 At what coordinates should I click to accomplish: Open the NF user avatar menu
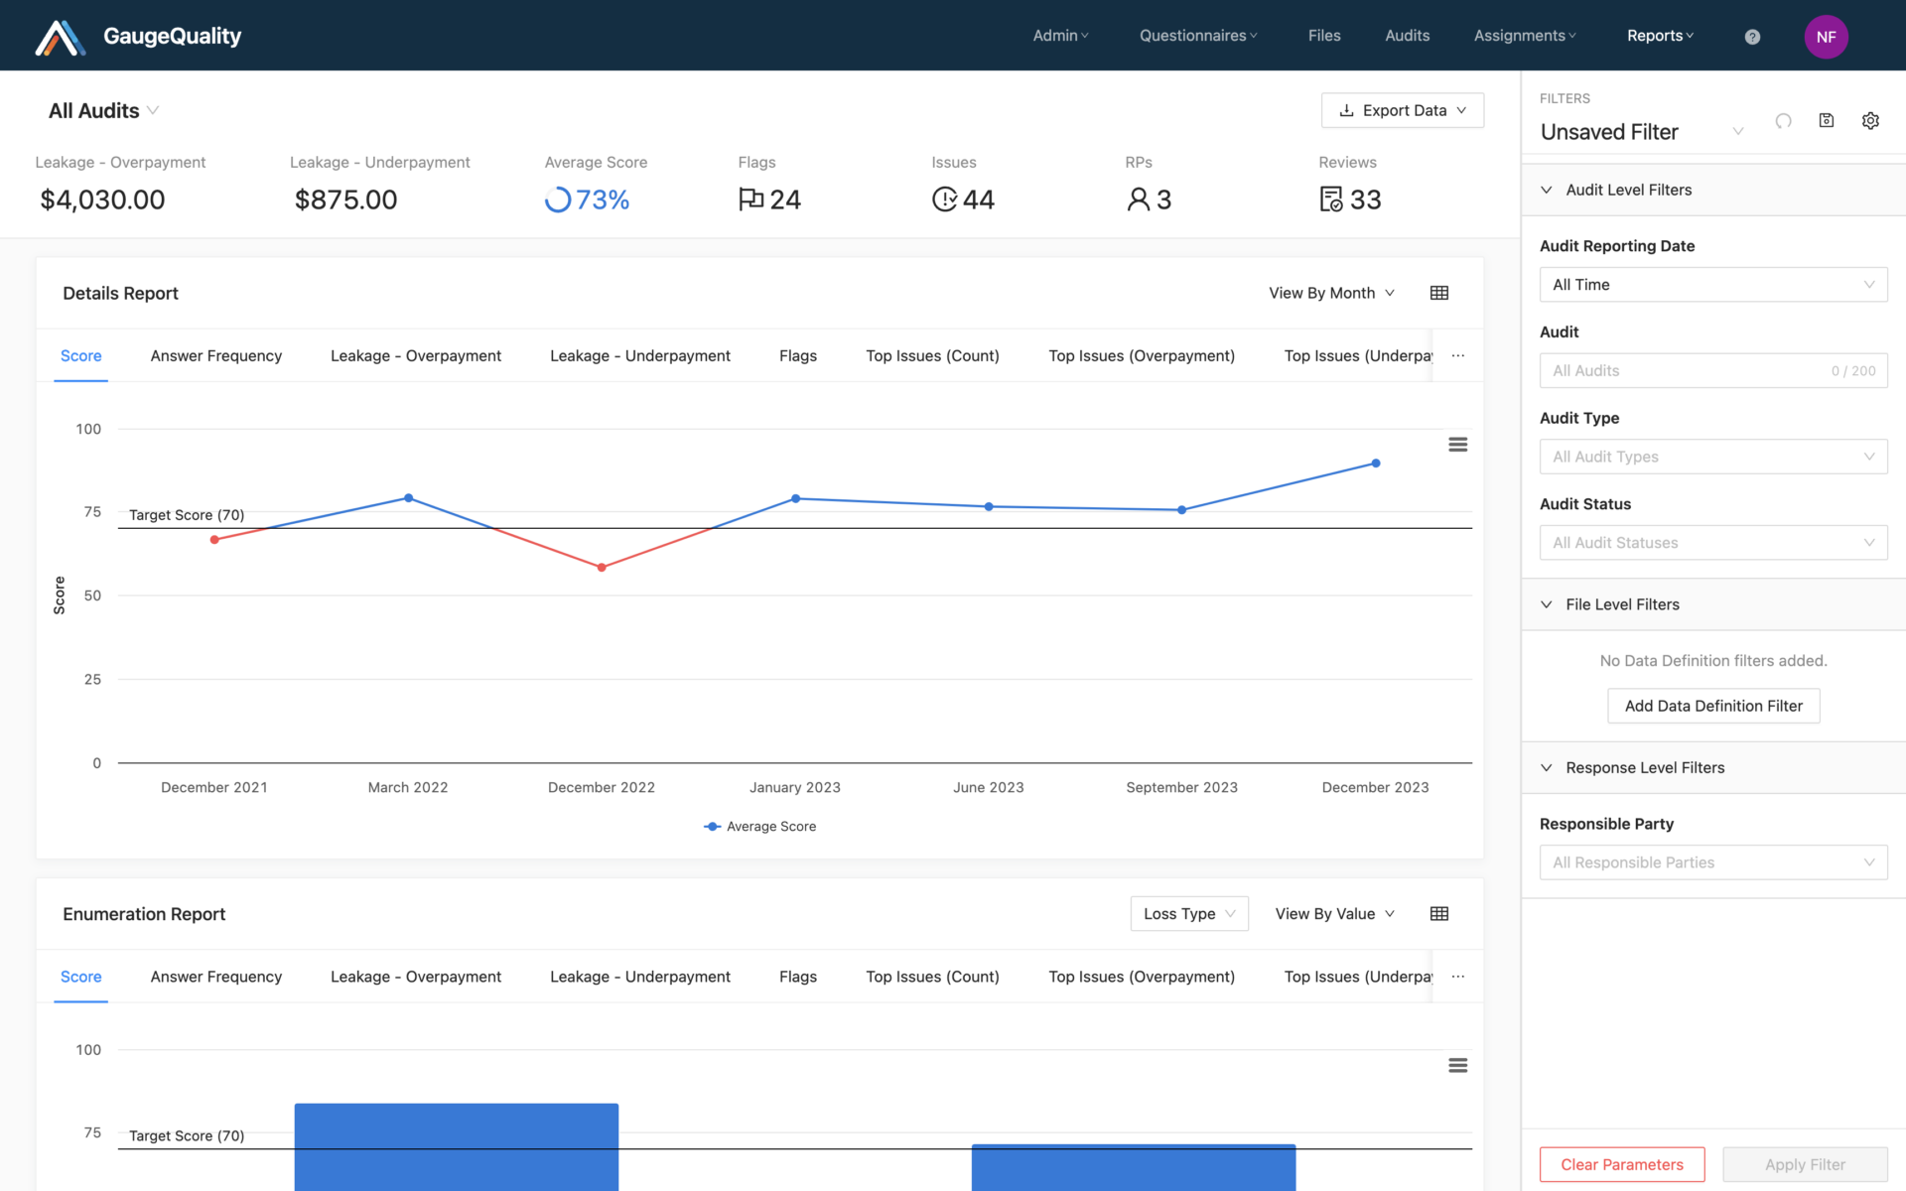tap(1826, 37)
